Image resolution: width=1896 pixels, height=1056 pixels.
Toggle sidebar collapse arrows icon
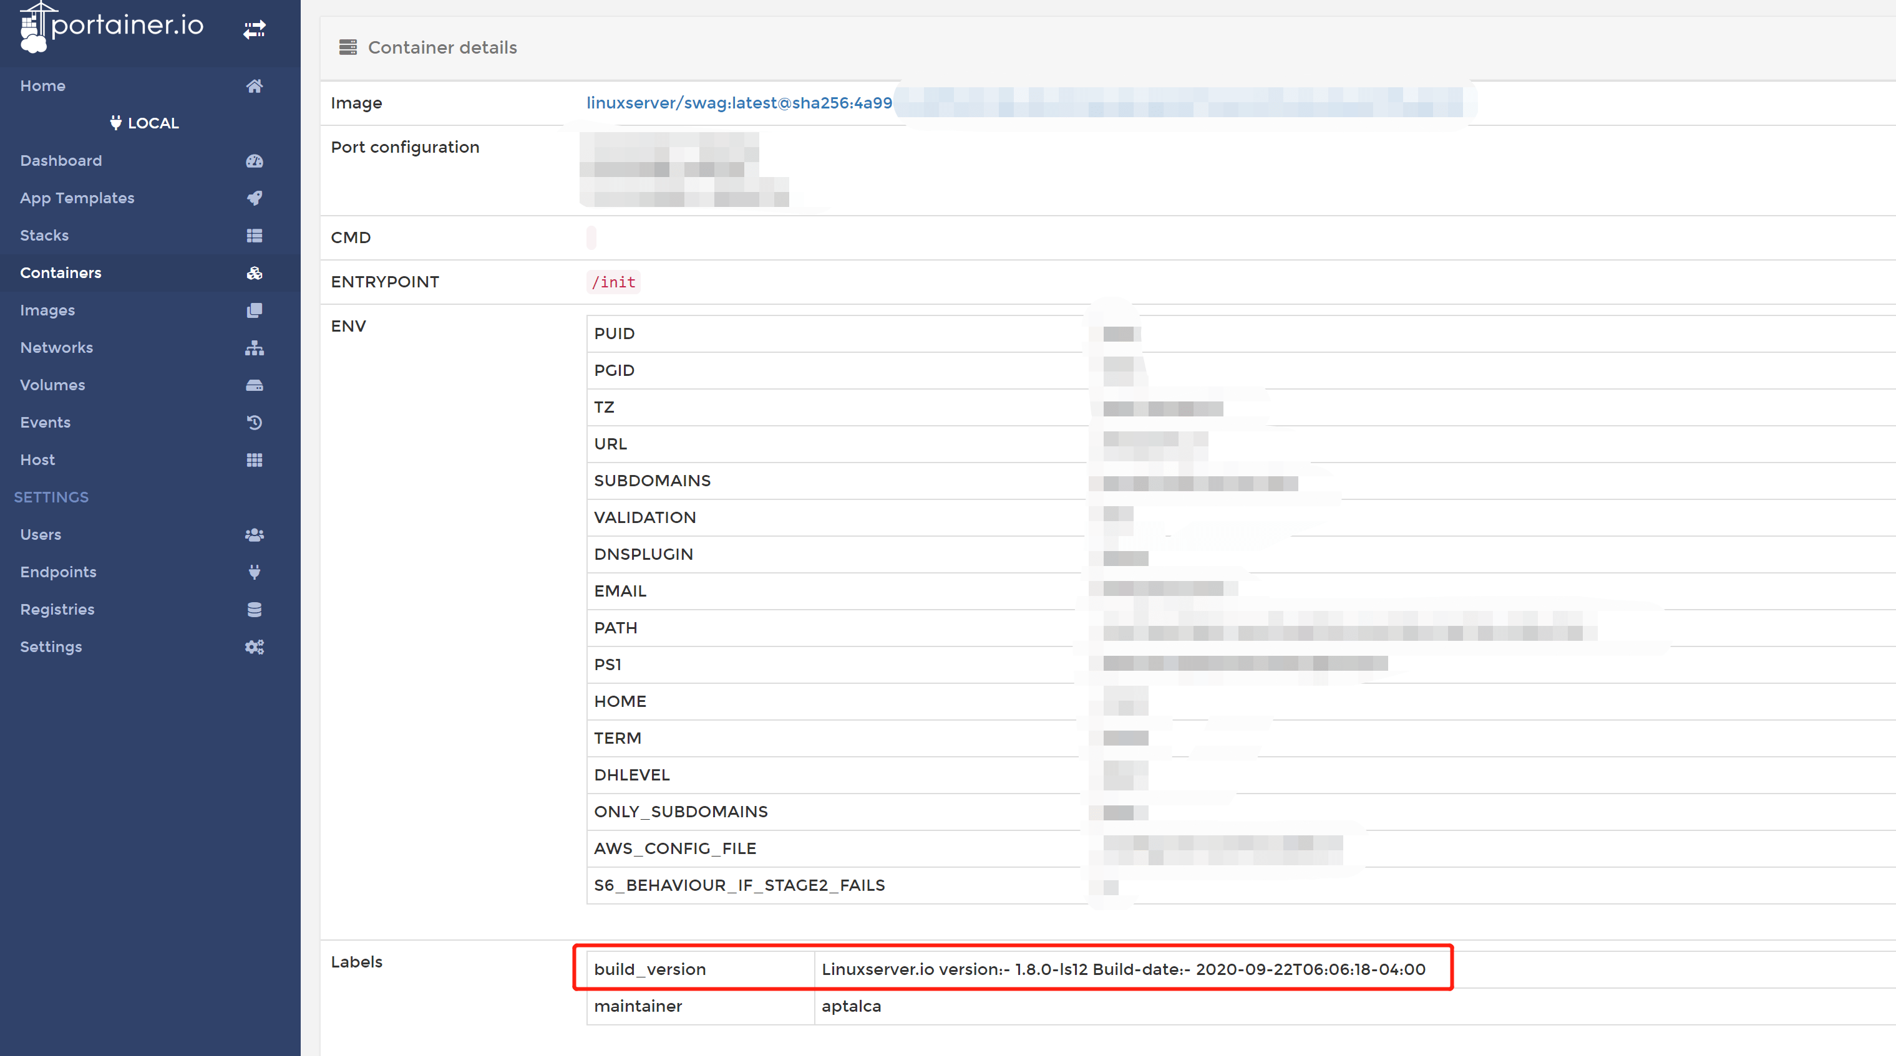(x=254, y=29)
